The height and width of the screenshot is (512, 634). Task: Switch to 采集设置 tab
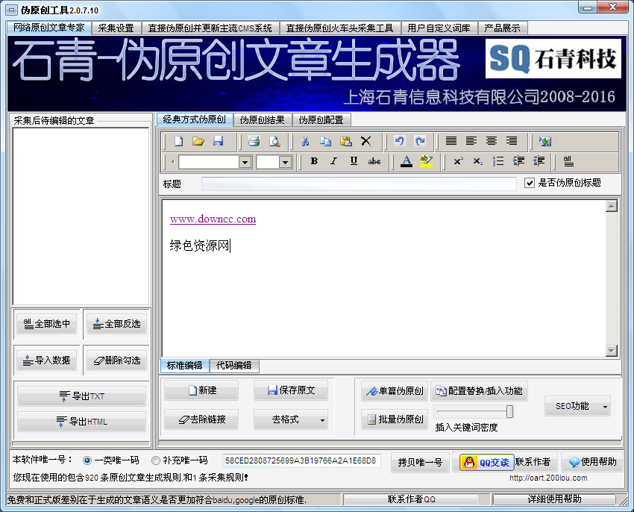point(116,28)
